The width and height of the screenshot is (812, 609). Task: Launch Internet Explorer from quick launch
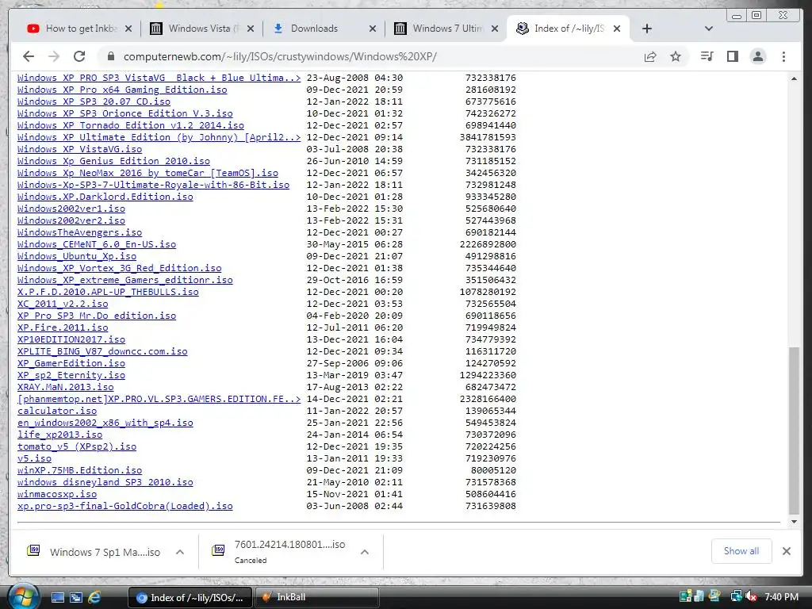pos(95,598)
